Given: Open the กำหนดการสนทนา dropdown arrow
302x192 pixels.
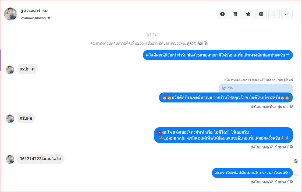Looking at the screenshot, I should click(49, 18).
